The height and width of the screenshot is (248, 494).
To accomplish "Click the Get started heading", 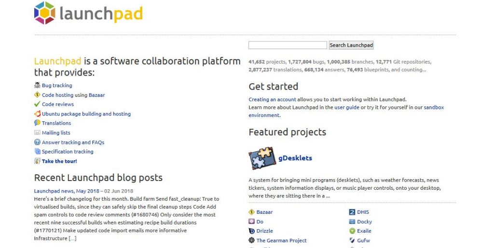I will click(x=273, y=86).
